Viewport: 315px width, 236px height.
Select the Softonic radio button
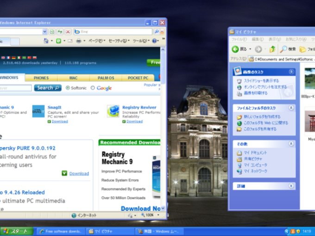coord(68,88)
